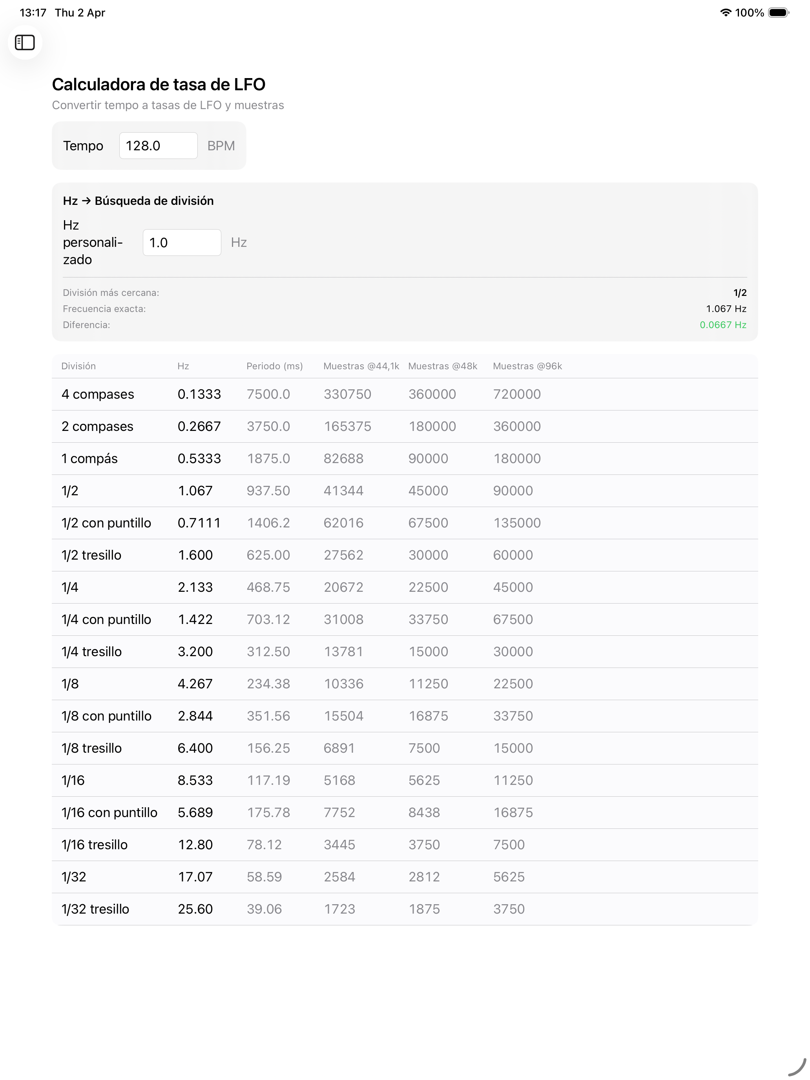This screenshot has width=810, height=1080.
Task: Click the 0.2667 Hz value
Action: click(x=199, y=426)
